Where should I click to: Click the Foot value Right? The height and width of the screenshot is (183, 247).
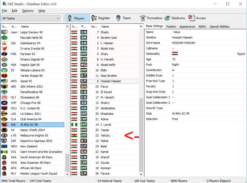tap(175, 65)
